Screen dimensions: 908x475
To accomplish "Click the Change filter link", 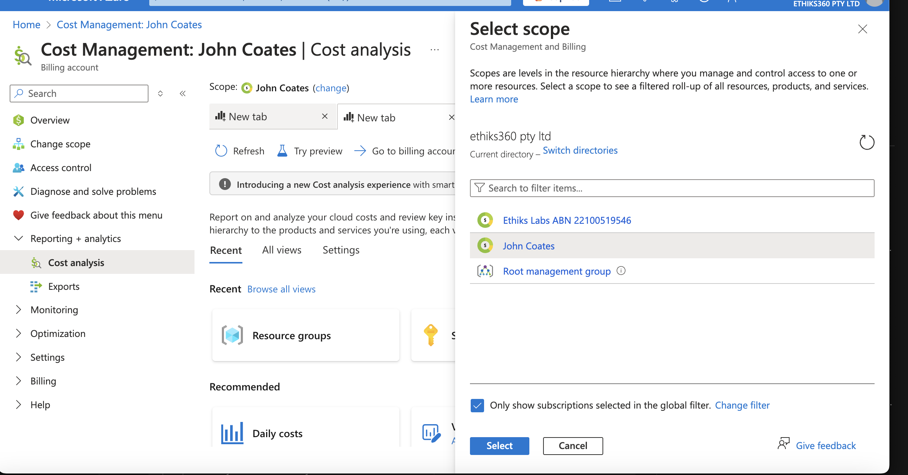I will tap(742, 405).
